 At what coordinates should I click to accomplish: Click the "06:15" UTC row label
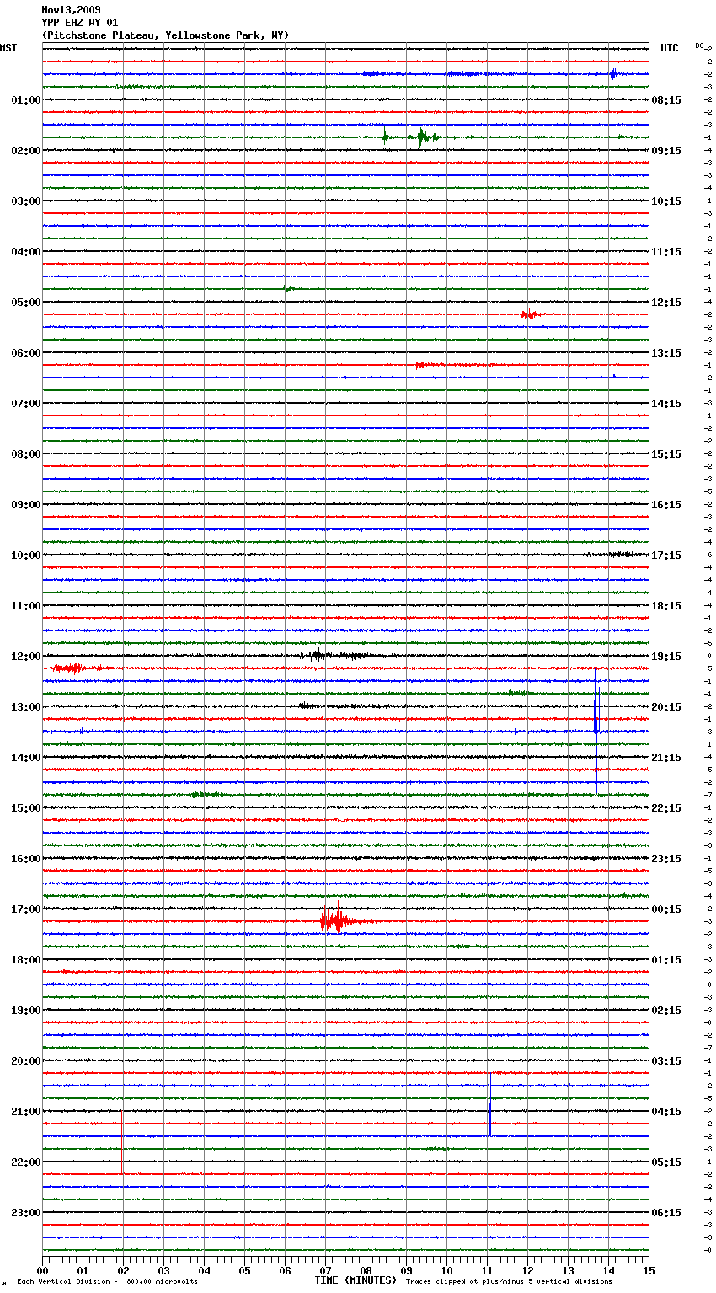pos(666,1213)
